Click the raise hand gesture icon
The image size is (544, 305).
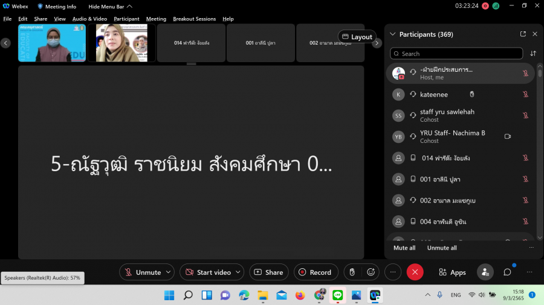point(352,272)
